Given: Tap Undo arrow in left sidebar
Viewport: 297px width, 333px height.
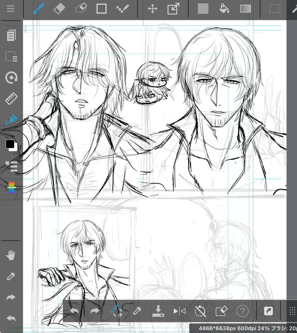Looking at the screenshot, I should click(11, 318).
